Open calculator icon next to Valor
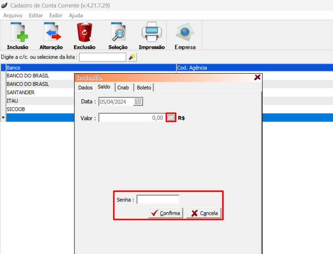The width and height of the screenshot is (333, 254). point(171,117)
